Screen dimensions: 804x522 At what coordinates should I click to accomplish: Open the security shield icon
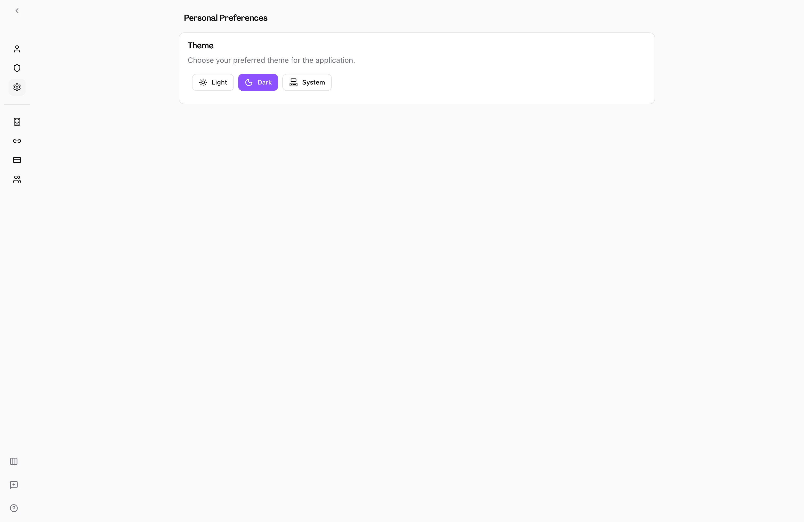pyautogui.click(x=17, y=68)
